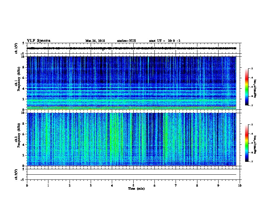The width and height of the screenshot is (270, 208).
Task: Click the "ch.1(V)" vertical axis label
Action: tap(16, 48)
